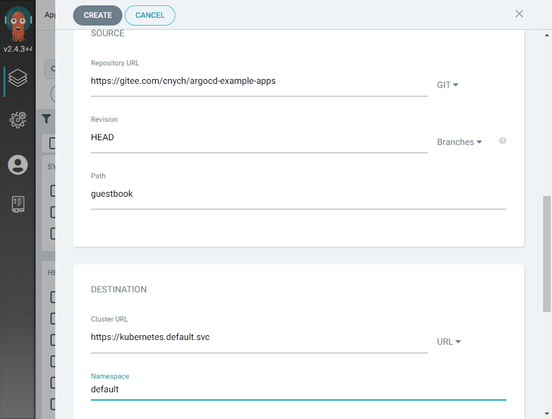Click the DESTINATION section heading

pos(119,289)
